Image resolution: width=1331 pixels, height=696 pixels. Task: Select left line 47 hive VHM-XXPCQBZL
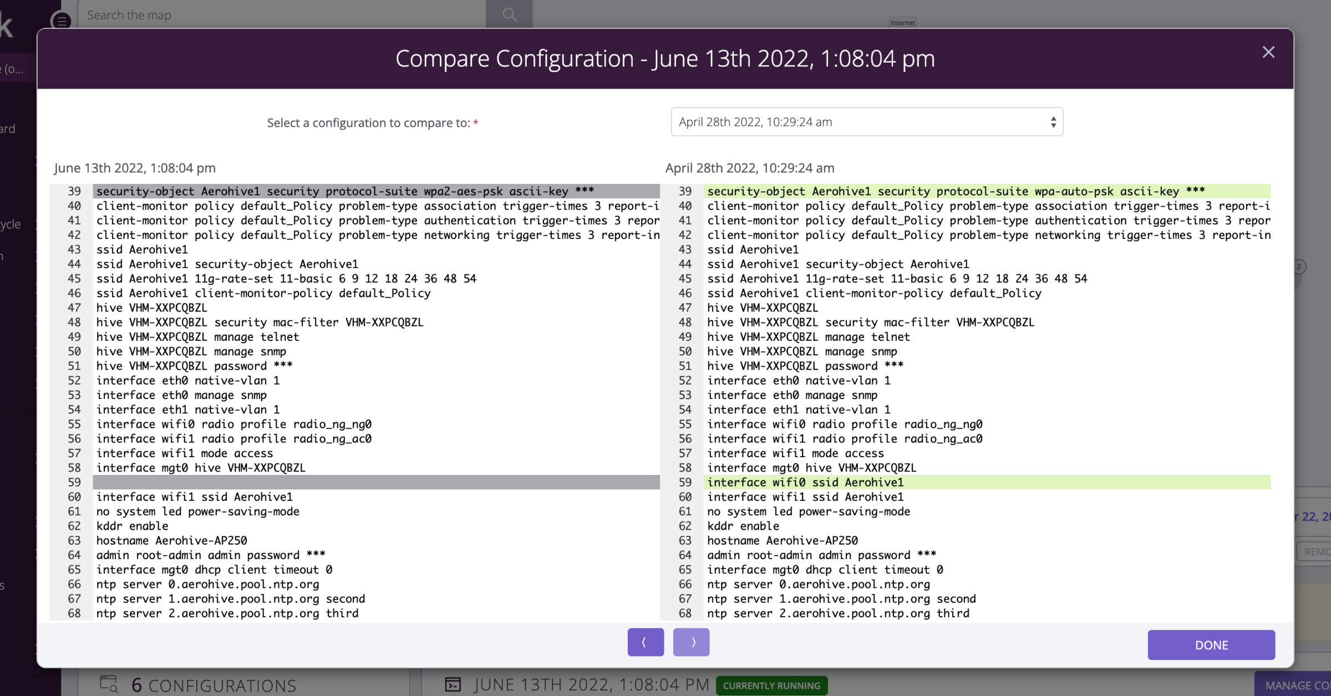pos(152,308)
